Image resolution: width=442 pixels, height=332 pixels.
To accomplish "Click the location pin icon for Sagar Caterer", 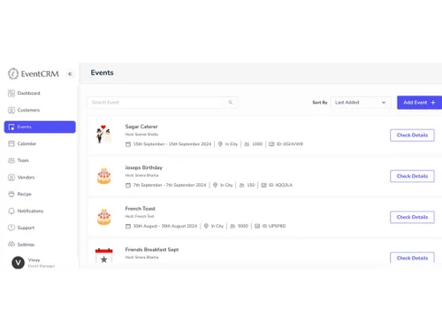I will [220, 144].
